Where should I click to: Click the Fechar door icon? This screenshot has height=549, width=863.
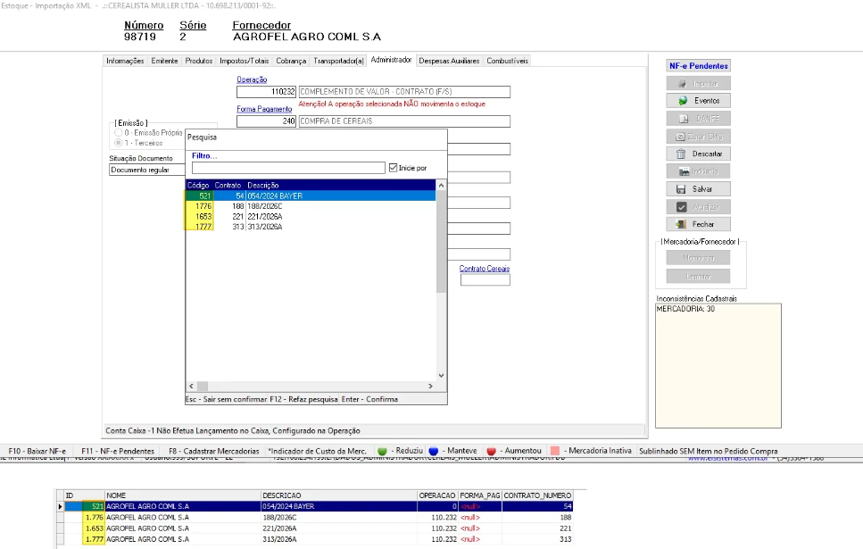(681, 224)
